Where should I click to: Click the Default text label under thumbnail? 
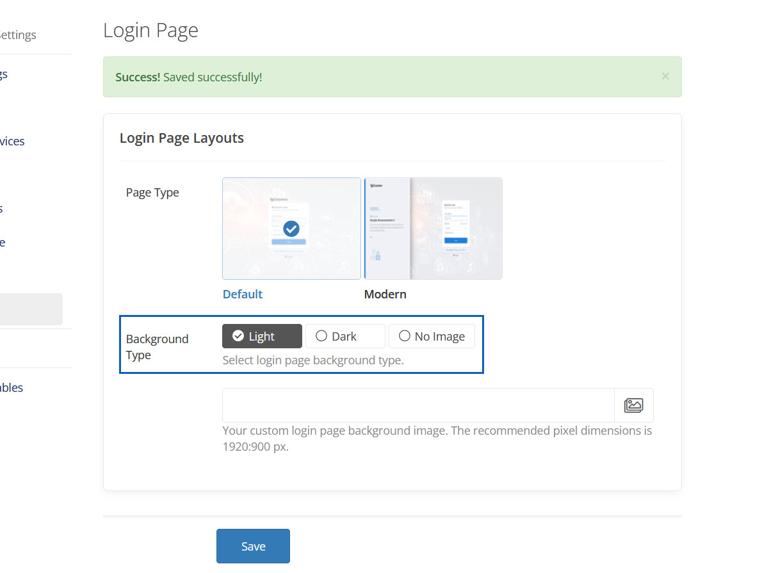pyautogui.click(x=243, y=295)
